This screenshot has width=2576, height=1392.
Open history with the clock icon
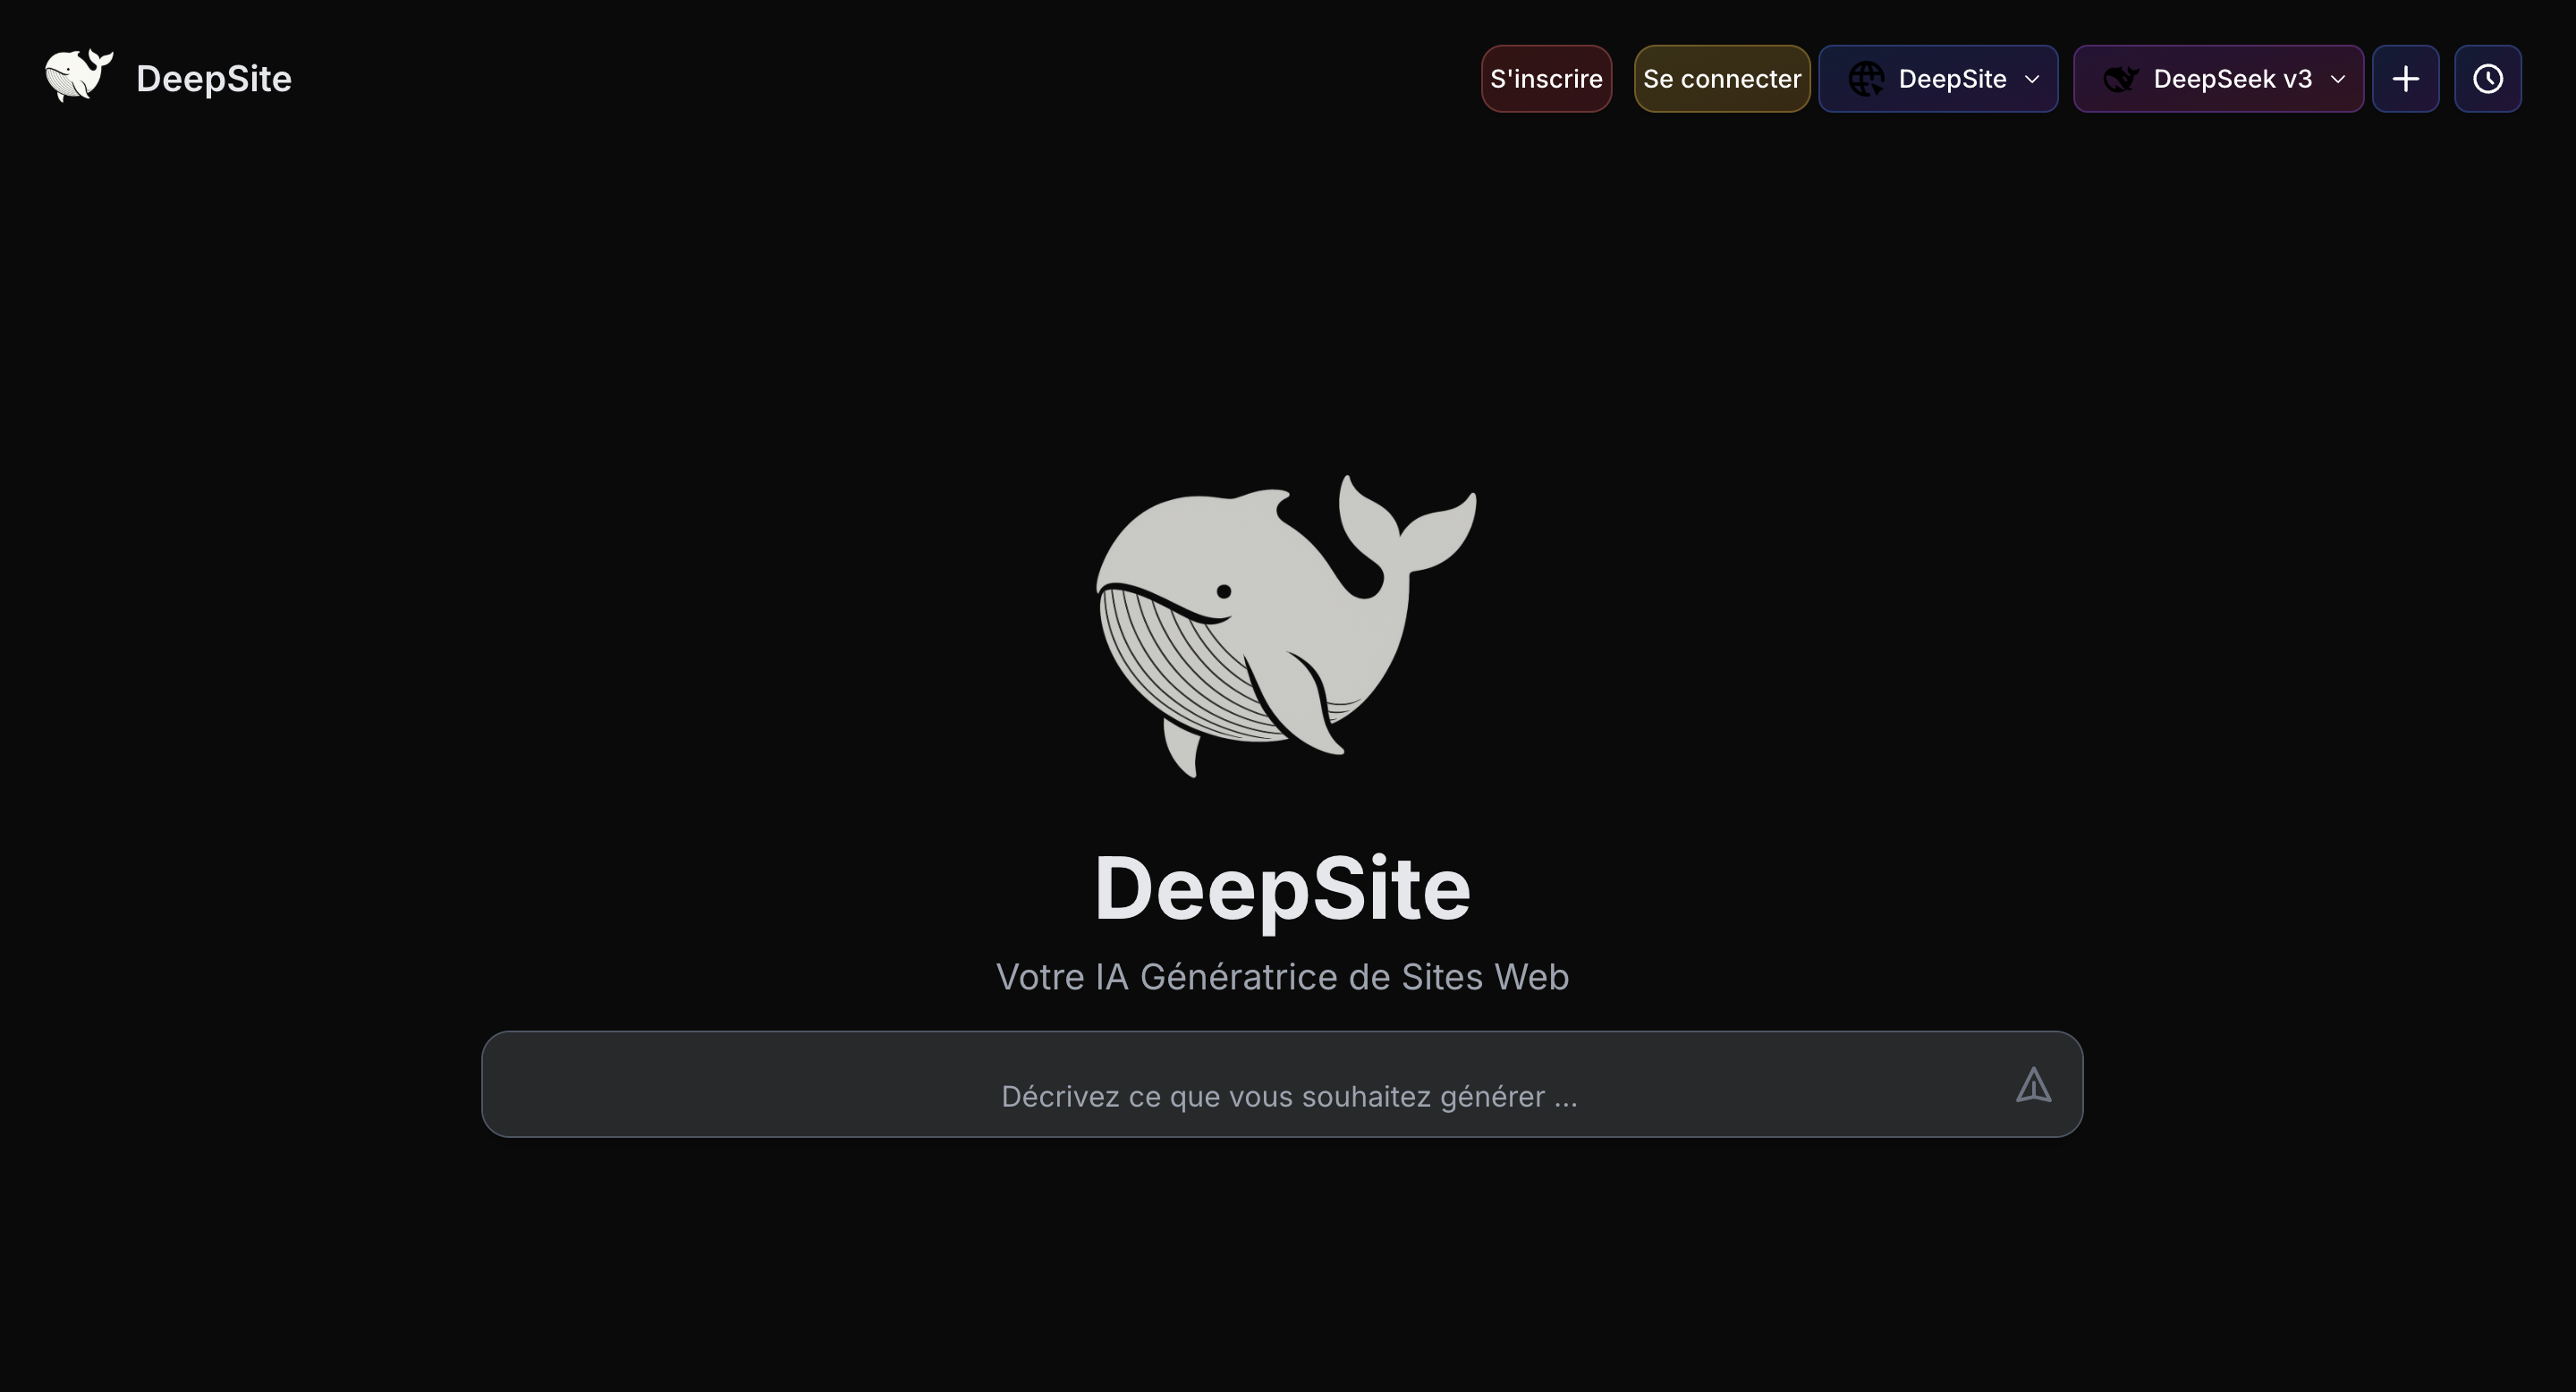point(2487,79)
